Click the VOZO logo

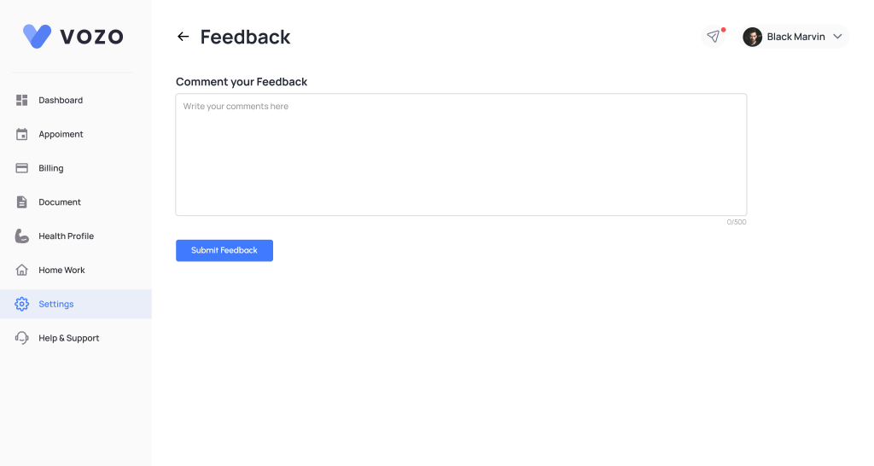pos(73,36)
